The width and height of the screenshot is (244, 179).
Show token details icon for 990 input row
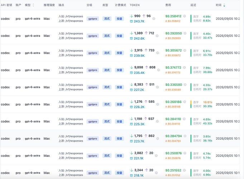(x=154, y=19)
